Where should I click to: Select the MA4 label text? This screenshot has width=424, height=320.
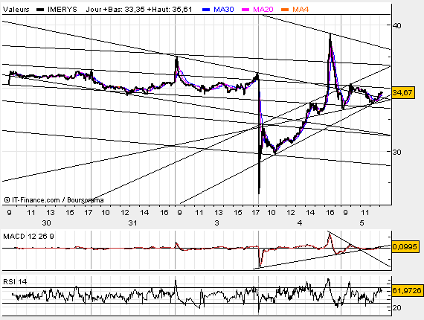(301, 10)
